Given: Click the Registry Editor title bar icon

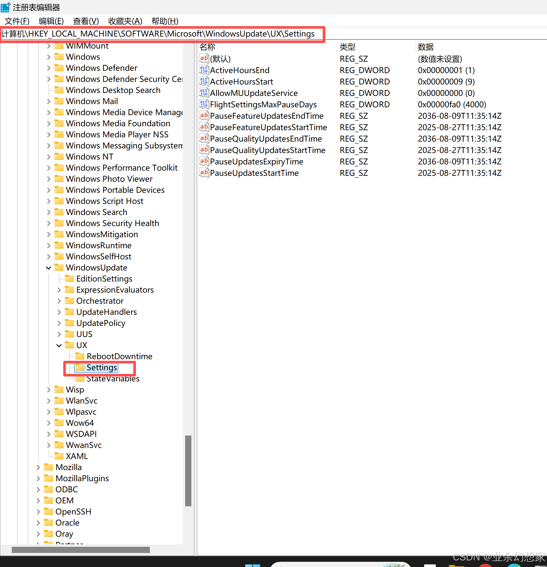Looking at the screenshot, I should tap(6, 7).
